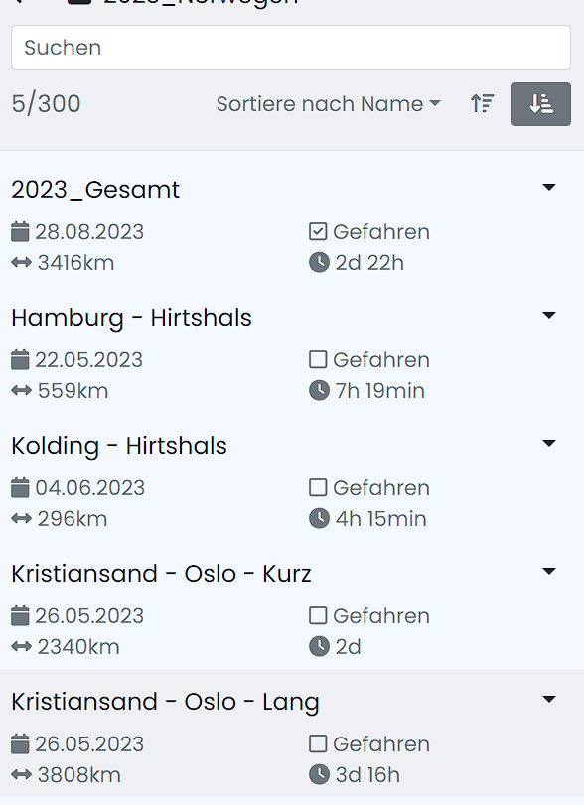Expand options arrow for Kristiansand - Oslo - Kurz
The width and height of the screenshot is (584, 805).
tap(549, 571)
